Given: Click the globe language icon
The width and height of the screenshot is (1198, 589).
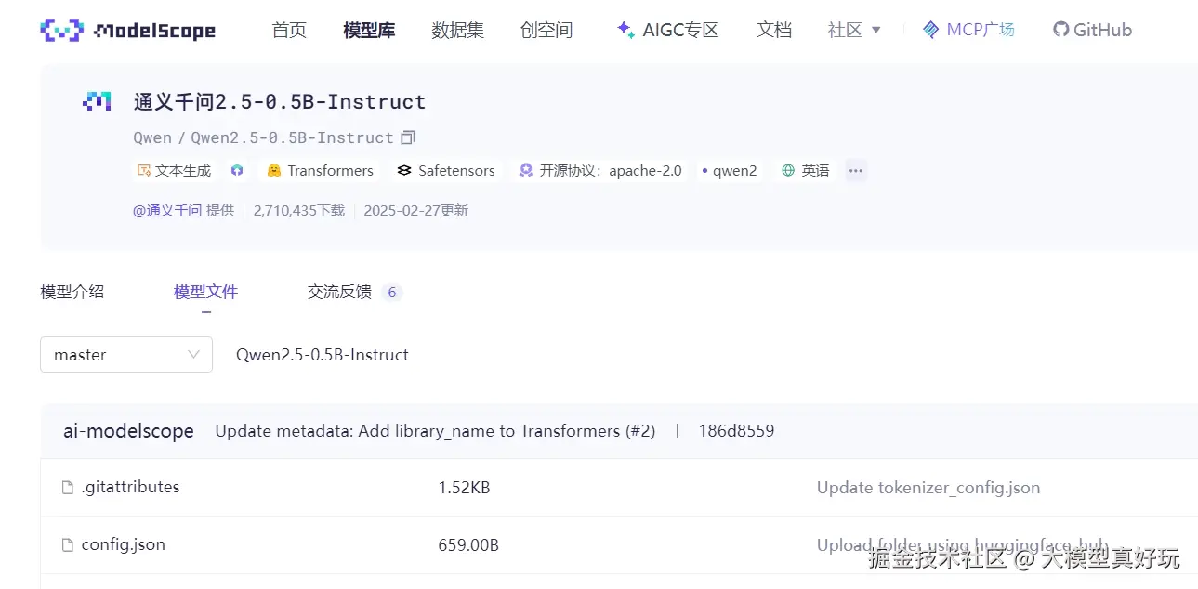Looking at the screenshot, I should [788, 171].
